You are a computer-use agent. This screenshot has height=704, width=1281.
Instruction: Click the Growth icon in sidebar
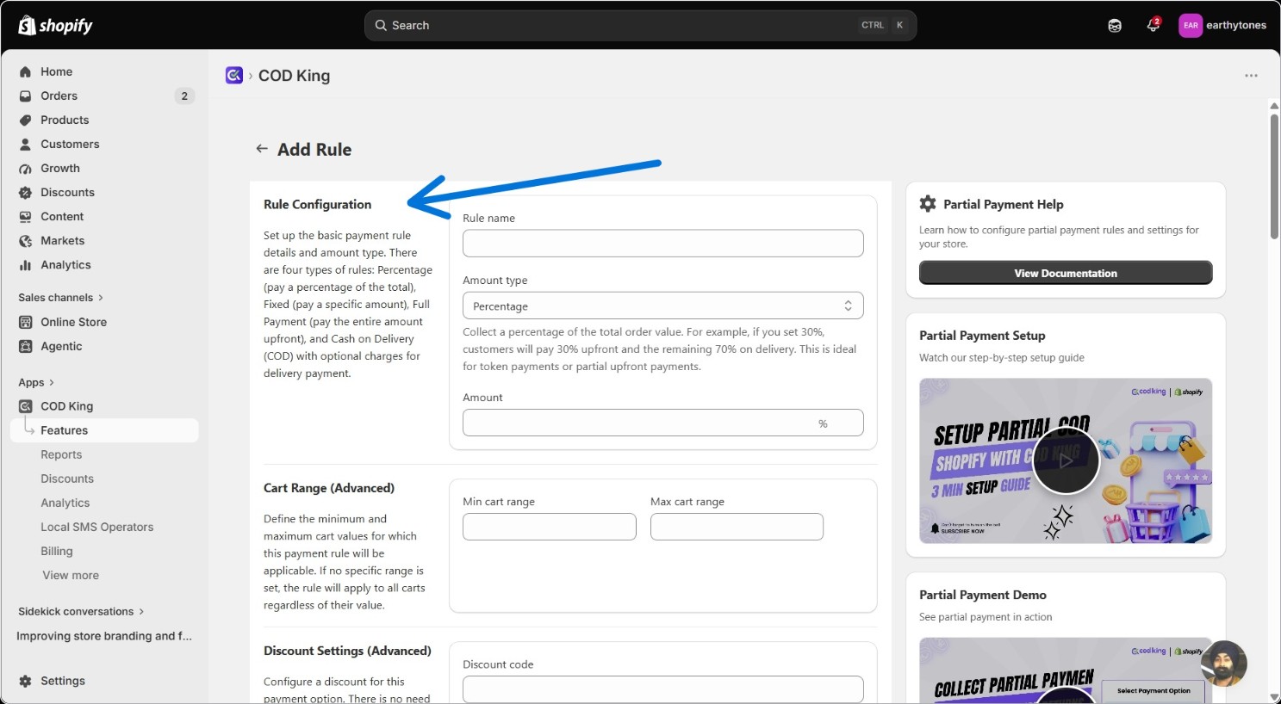point(25,168)
